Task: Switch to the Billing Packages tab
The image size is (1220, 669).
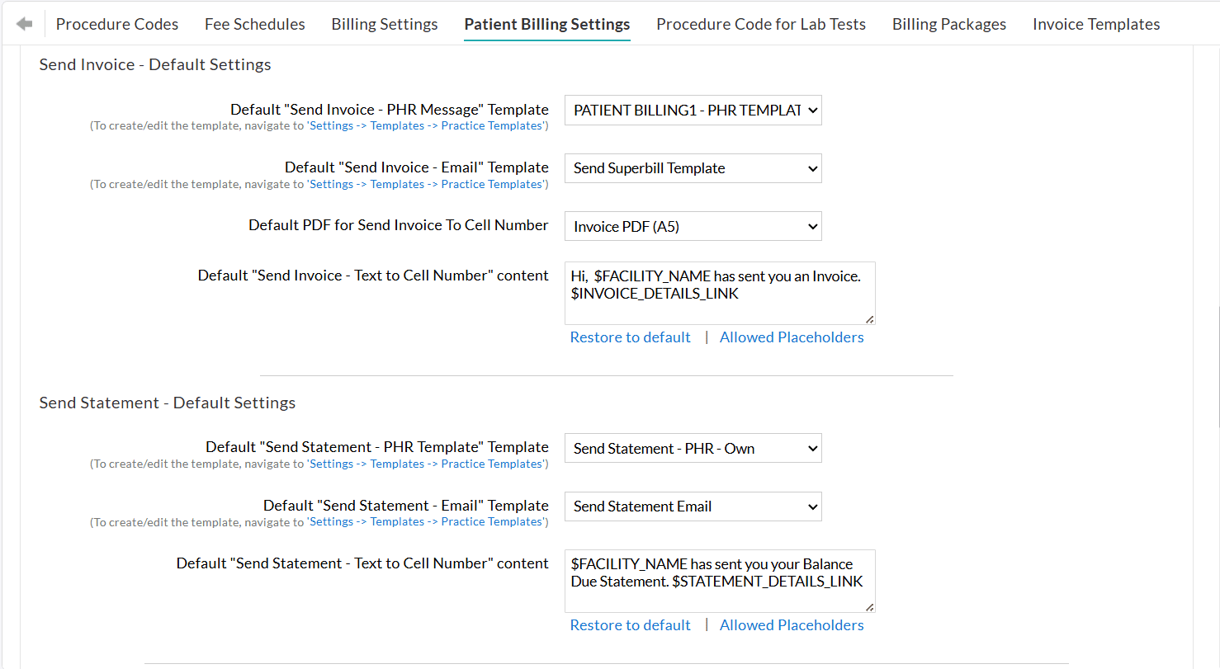Action: click(x=949, y=24)
